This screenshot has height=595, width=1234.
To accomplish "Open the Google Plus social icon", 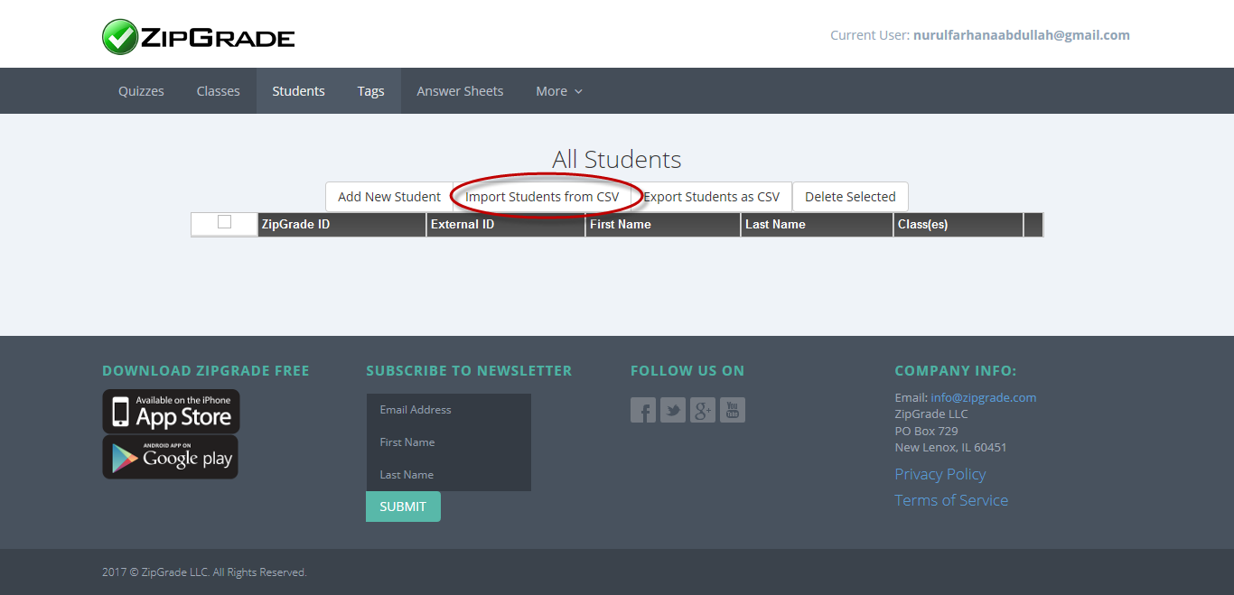I will [703, 410].
